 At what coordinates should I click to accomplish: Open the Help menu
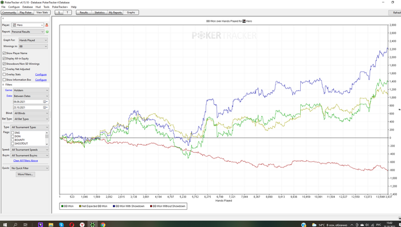tap(74, 7)
